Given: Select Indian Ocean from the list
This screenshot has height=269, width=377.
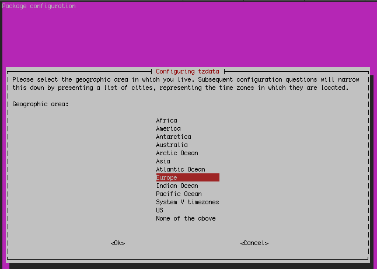Looking at the screenshot, I should (x=177, y=186).
